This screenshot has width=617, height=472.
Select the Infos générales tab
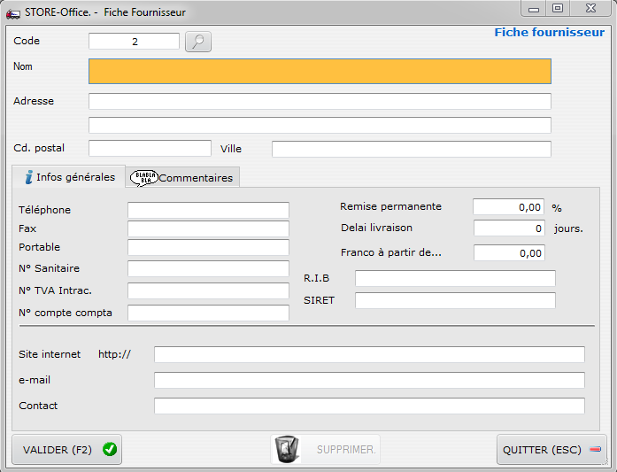click(69, 177)
